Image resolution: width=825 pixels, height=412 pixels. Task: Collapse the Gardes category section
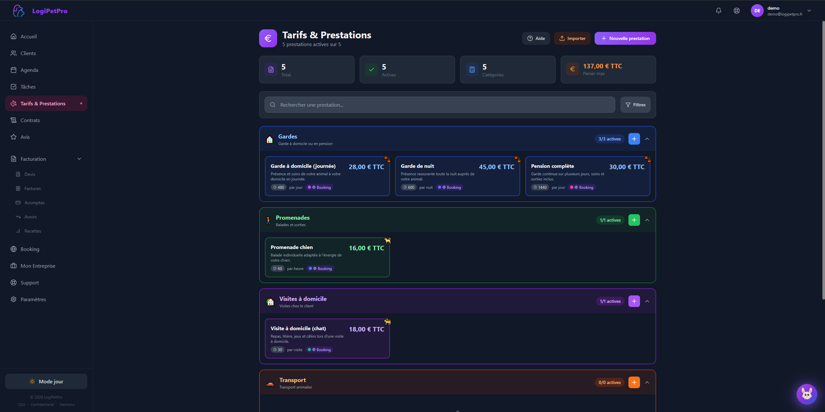coord(647,139)
